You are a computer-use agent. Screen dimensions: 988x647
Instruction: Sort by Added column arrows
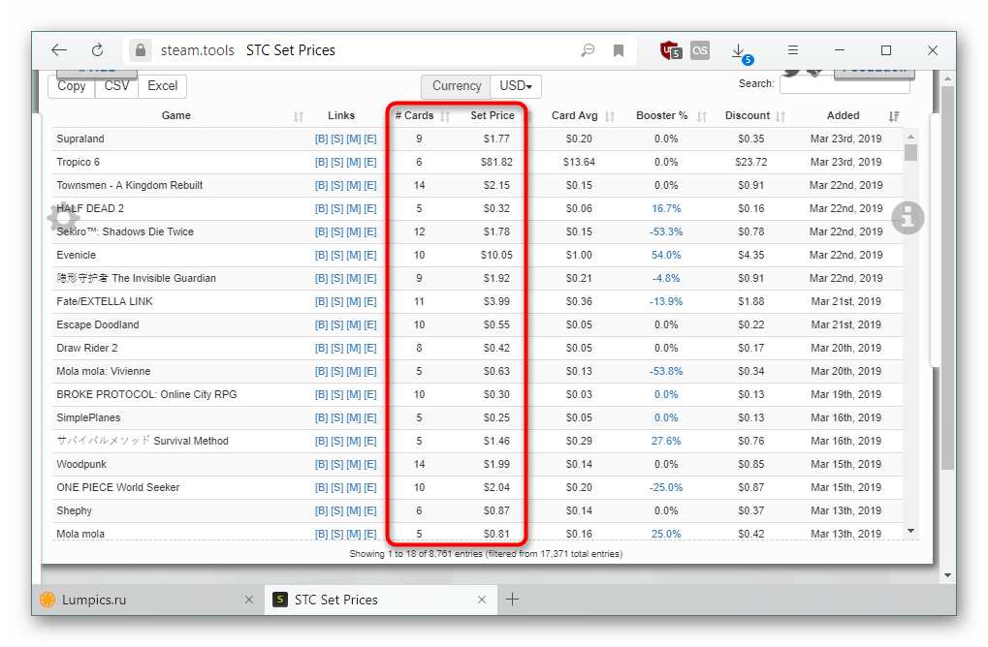coord(894,116)
